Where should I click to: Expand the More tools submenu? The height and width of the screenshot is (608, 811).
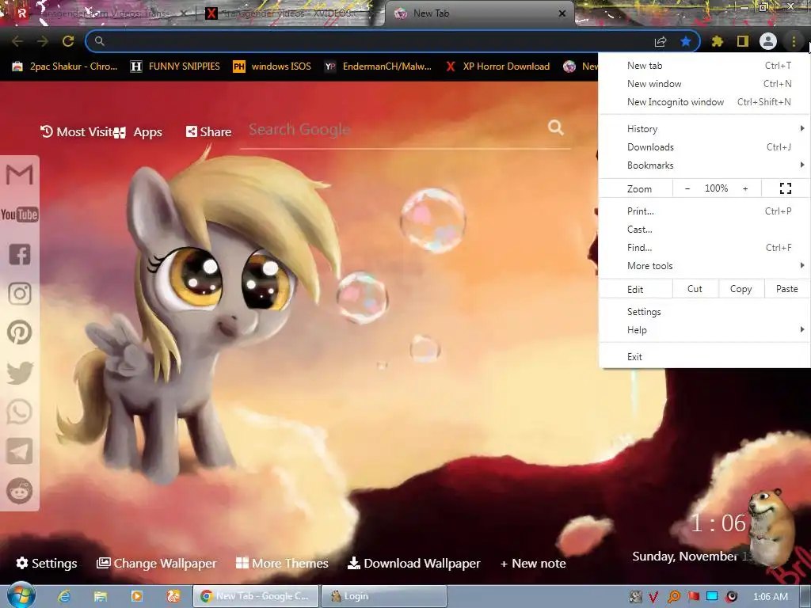tap(704, 266)
